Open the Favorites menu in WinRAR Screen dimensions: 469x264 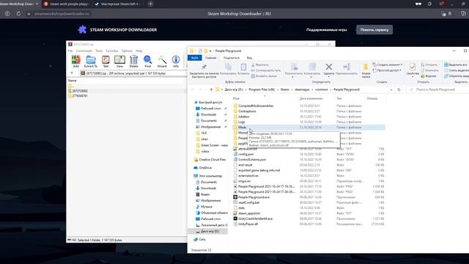(x=112, y=51)
